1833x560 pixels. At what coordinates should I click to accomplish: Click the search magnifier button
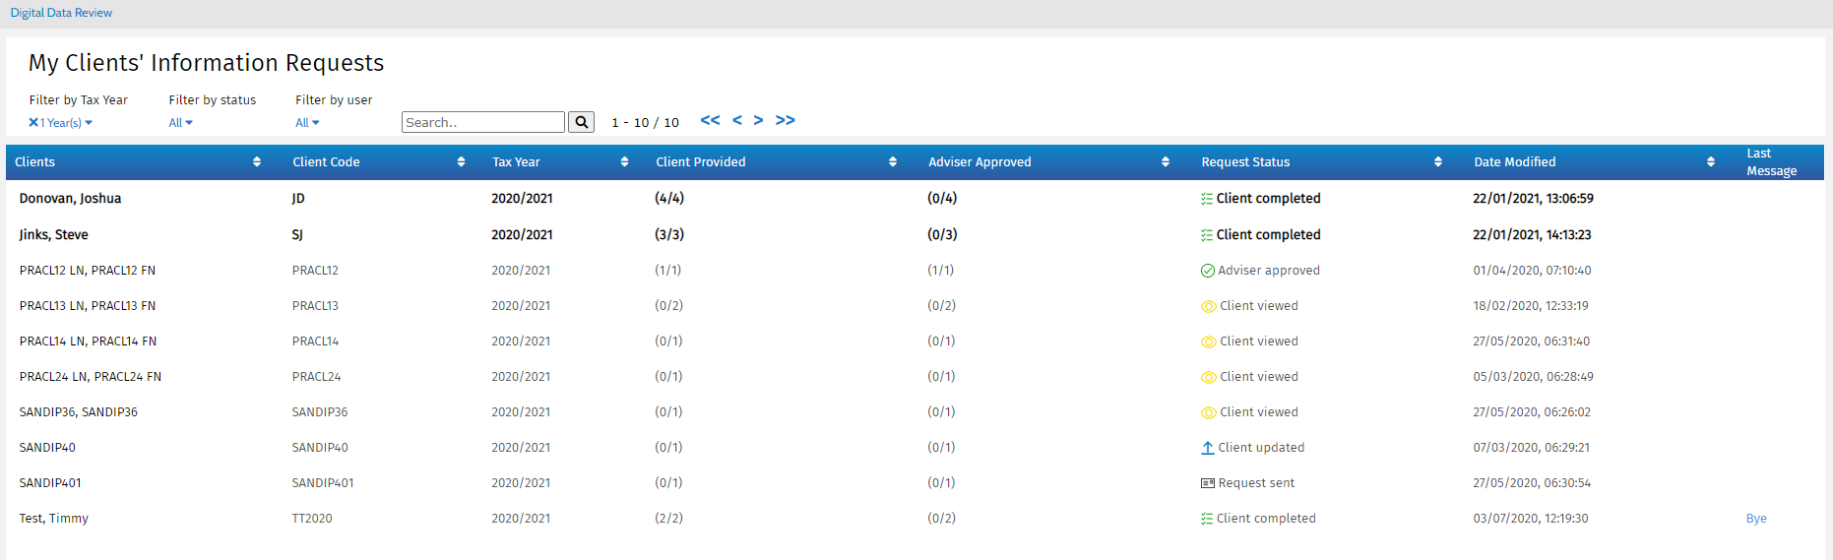(x=582, y=122)
